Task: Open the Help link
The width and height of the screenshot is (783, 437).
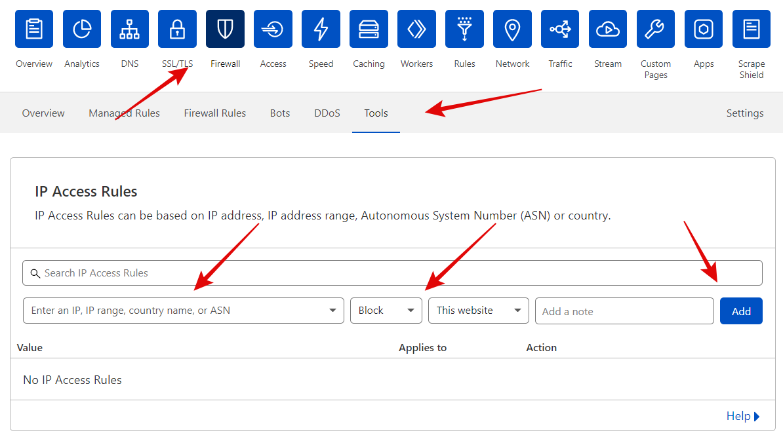Action: [743, 416]
